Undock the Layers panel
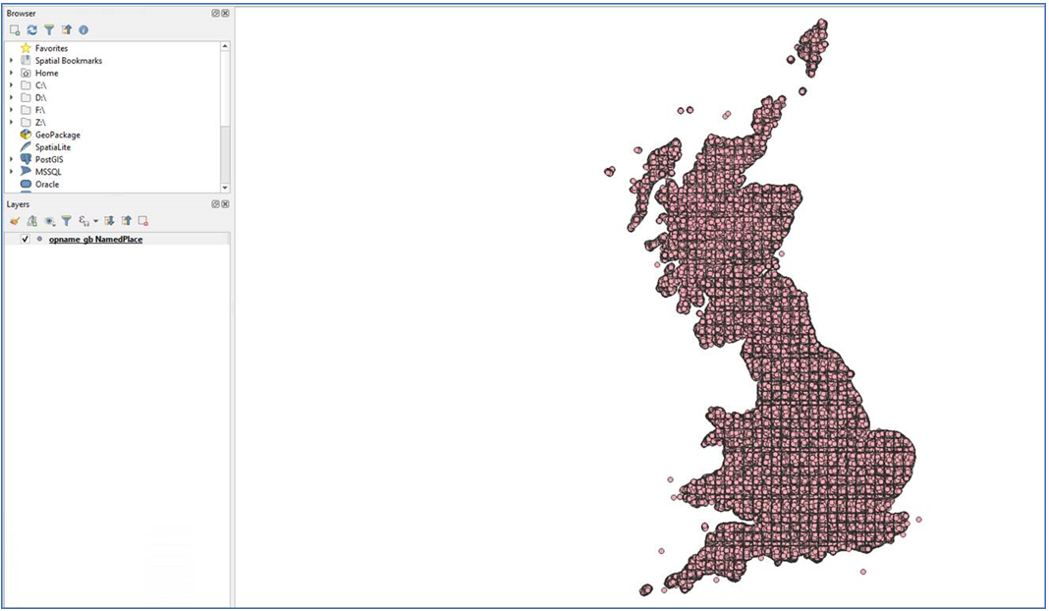The height and width of the screenshot is (611, 1049). [215, 204]
